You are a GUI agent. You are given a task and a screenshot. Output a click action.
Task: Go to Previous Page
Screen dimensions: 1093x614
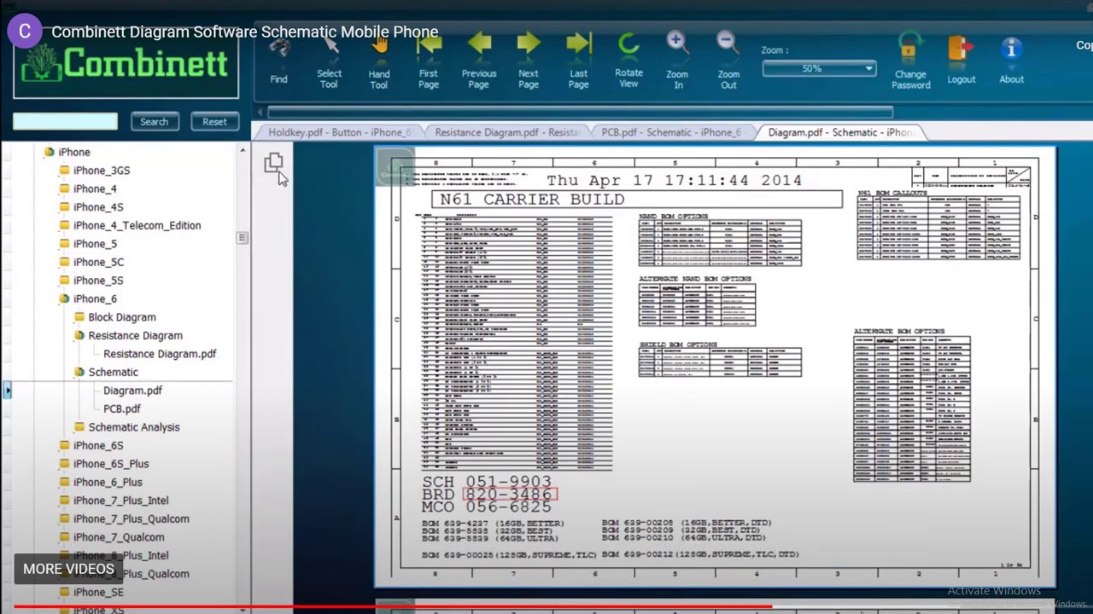pos(479,61)
